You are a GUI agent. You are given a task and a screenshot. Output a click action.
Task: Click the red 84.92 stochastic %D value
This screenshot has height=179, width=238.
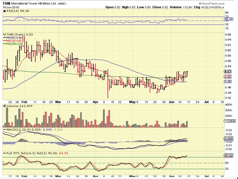click(64, 153)
